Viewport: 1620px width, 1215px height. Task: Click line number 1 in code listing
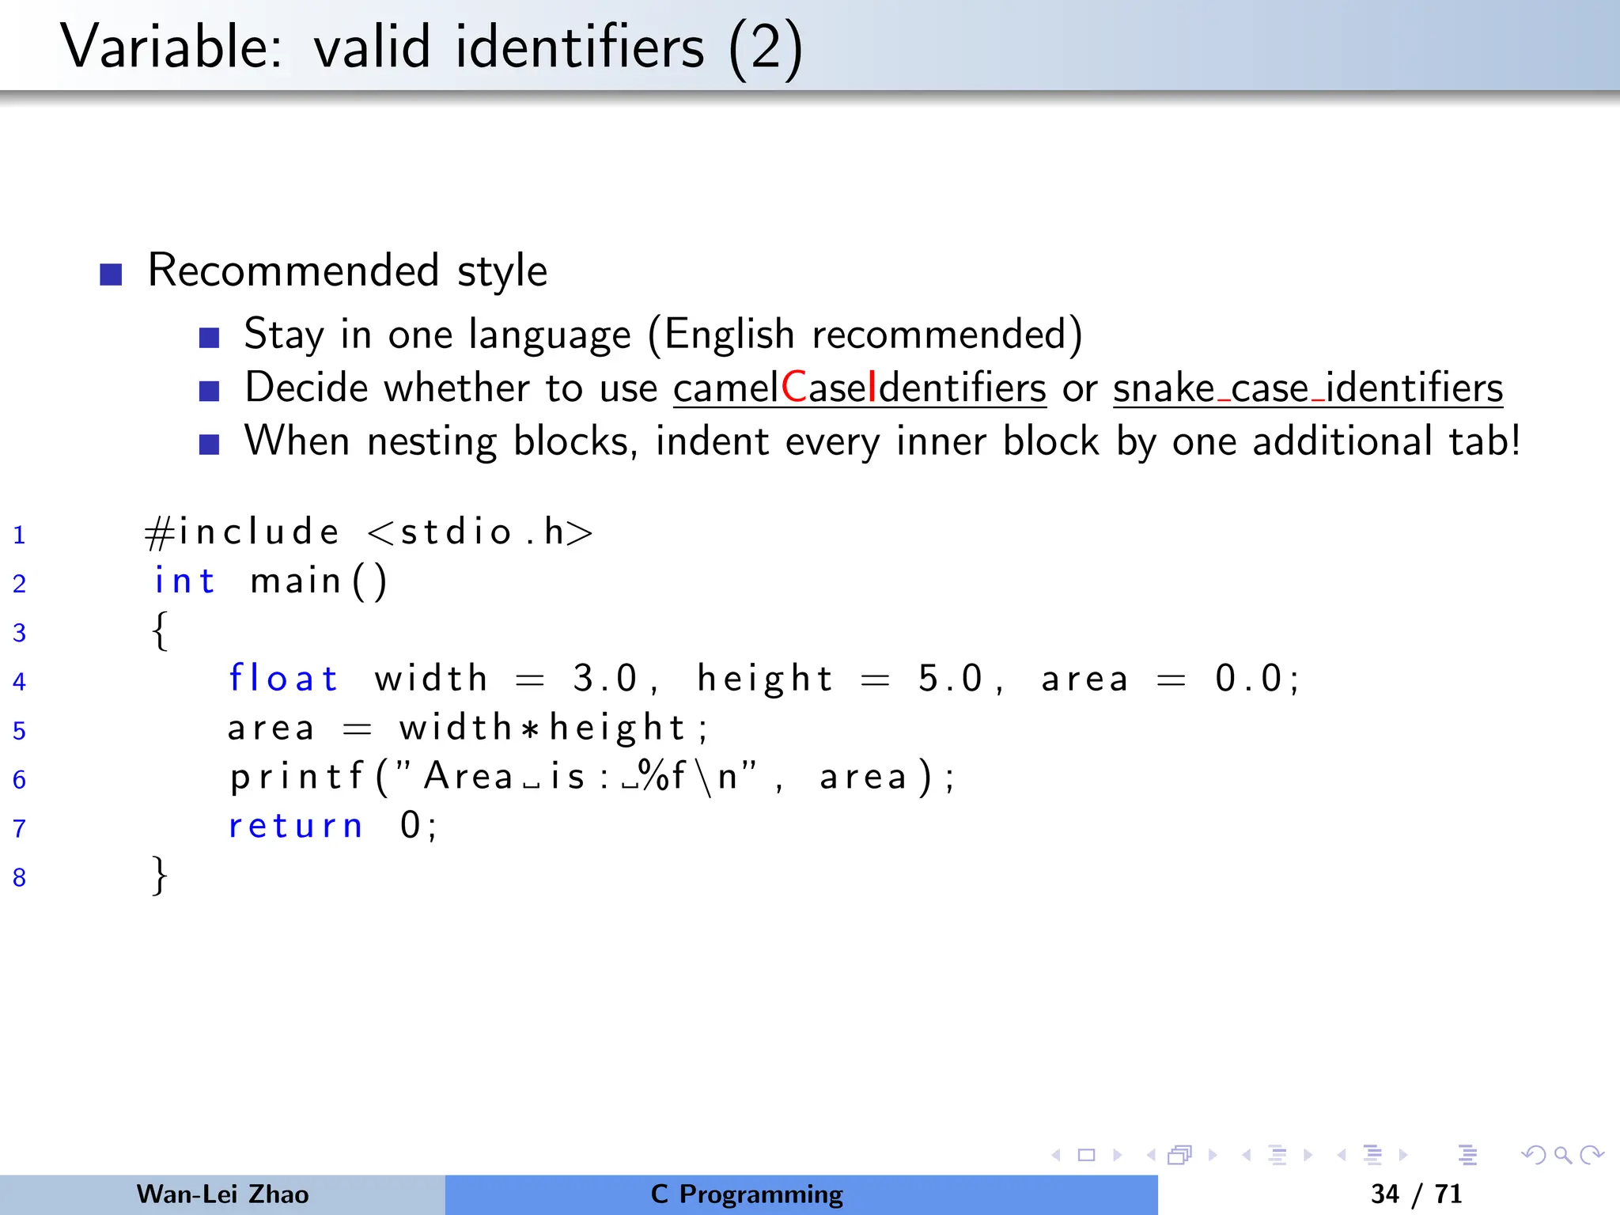click(x=20, y=536)
